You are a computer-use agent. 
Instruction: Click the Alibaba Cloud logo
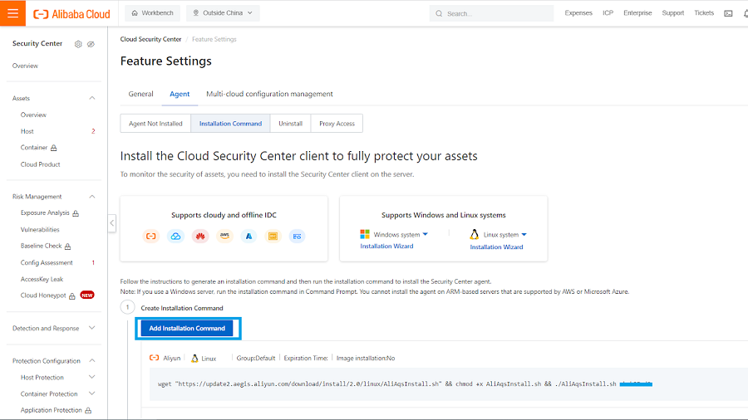[71, 13]
